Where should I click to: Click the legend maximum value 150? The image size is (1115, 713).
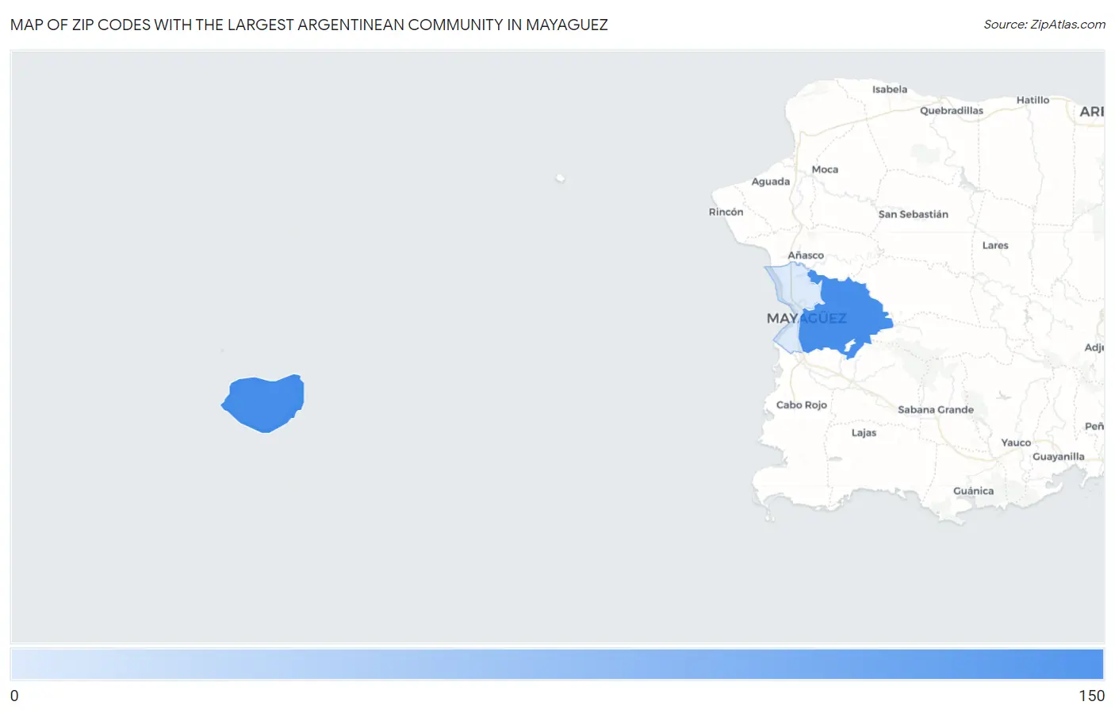click(1091, 696)
